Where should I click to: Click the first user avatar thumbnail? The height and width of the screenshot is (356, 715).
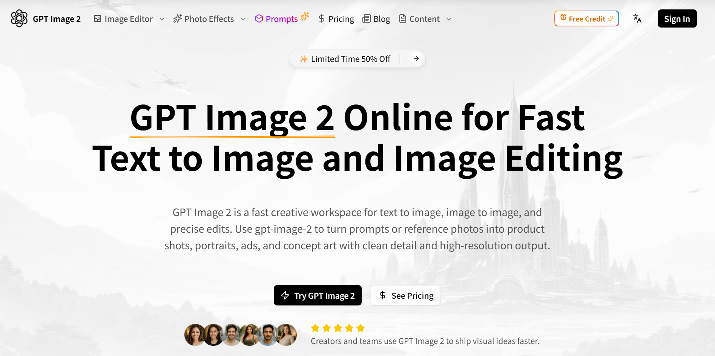coord(195,335)
